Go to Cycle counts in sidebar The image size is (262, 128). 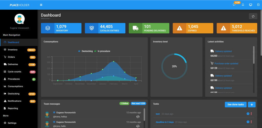tap(14, 72)
